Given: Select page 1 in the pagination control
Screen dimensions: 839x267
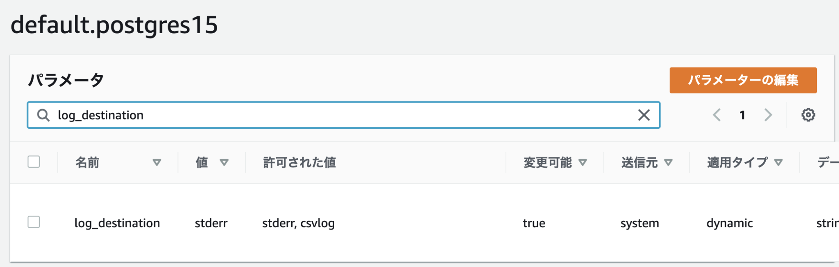Looking at the screenshot, I should [742, 115].
